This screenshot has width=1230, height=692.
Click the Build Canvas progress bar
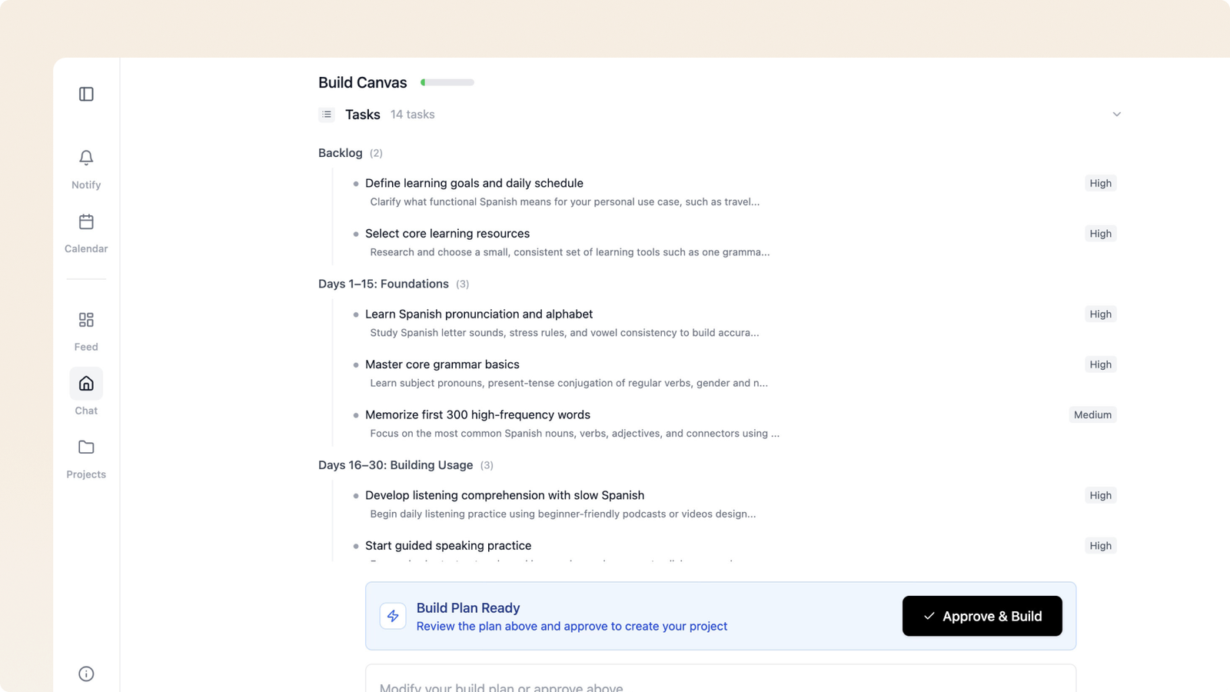click(x=447, y=82)
